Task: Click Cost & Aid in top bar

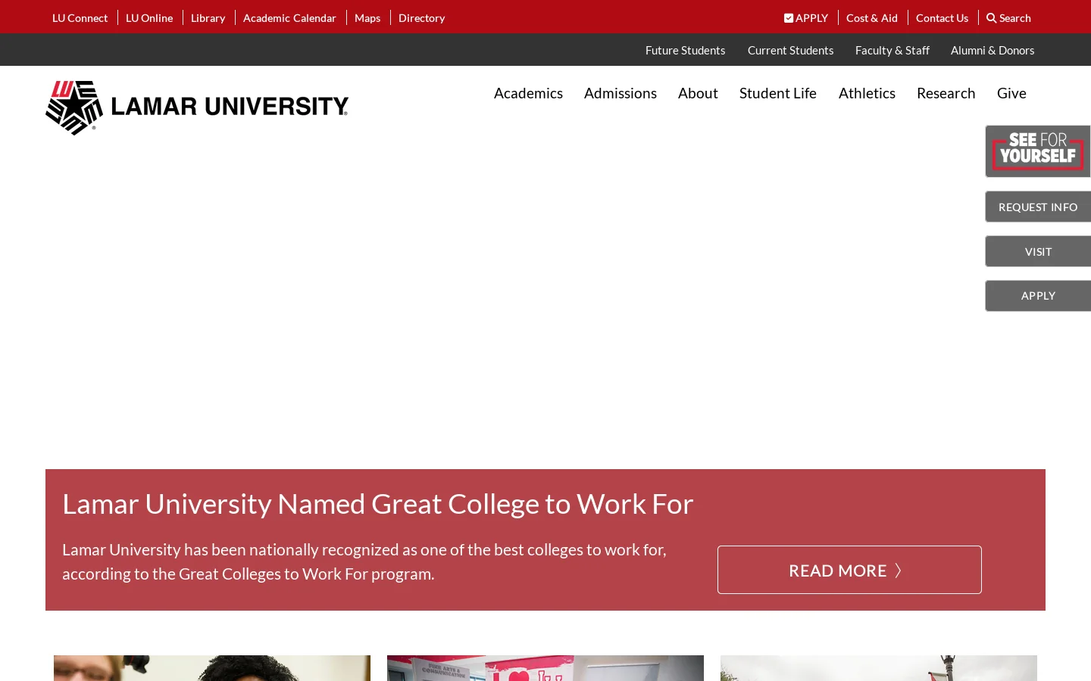Action: click(872, 18)
